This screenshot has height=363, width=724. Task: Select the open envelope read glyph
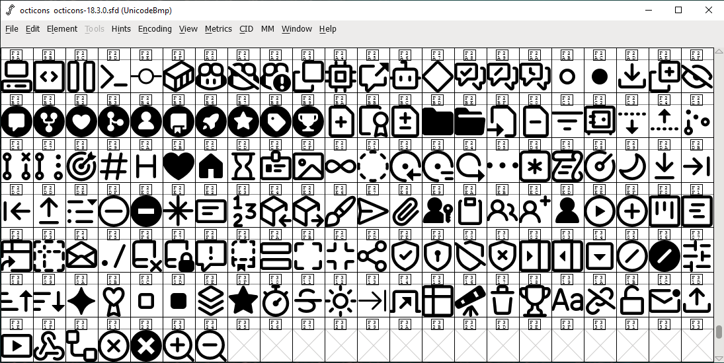click(82, 256)
